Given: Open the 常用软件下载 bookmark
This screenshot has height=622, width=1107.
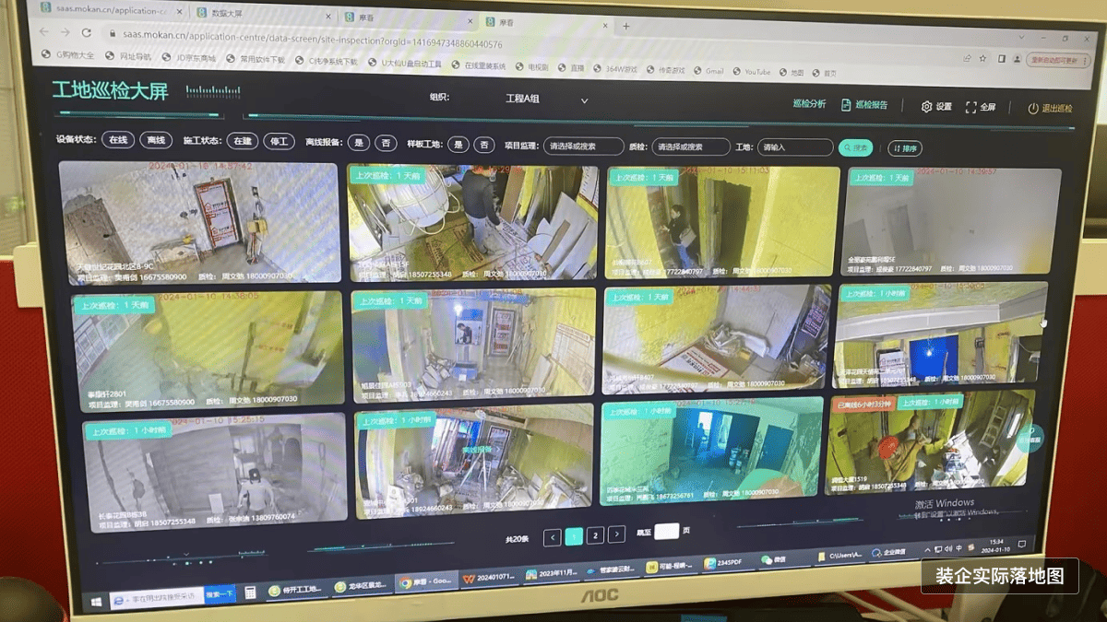Looking at the screenshot, I should [256, 60].
